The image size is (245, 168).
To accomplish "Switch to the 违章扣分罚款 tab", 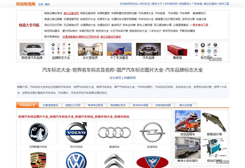I will (73, 105).
